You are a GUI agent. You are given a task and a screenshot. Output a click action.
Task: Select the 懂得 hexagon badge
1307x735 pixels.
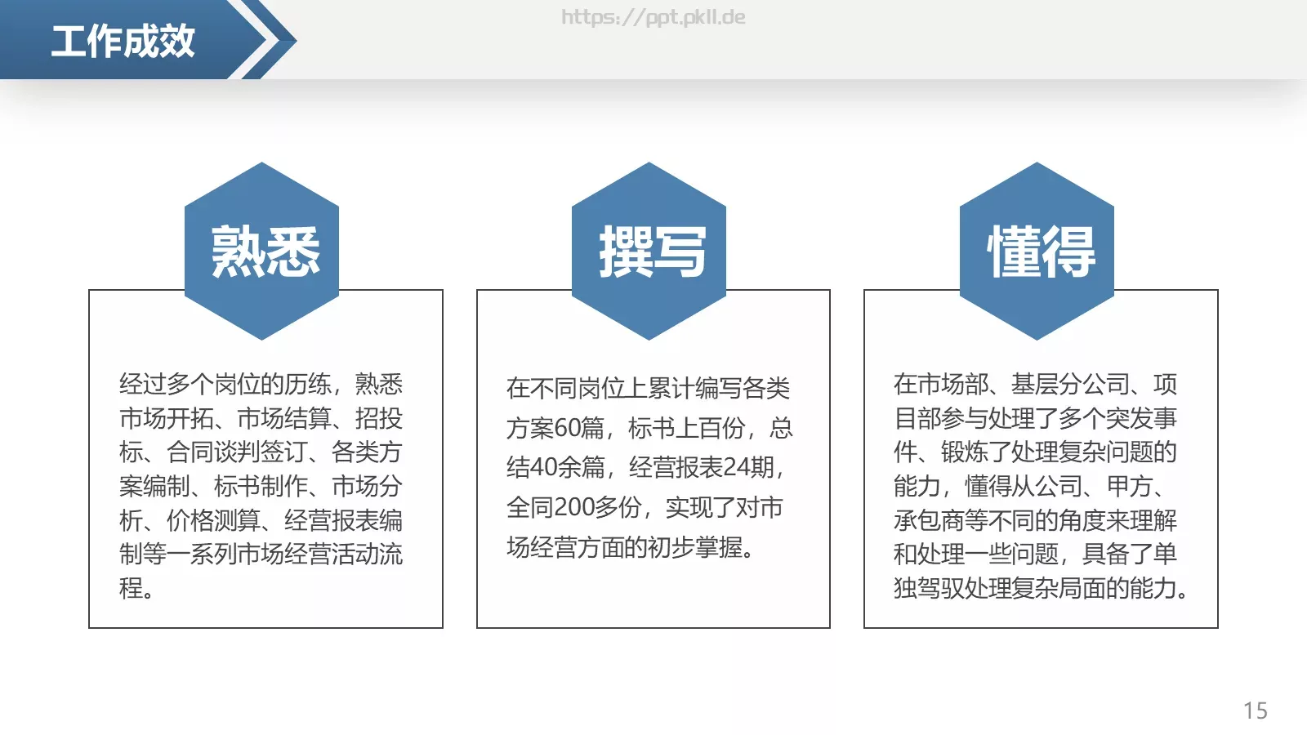[1037, 251]
